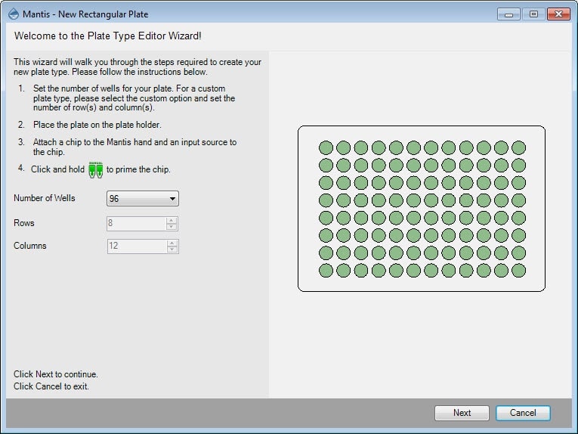Focus the Columns number field
The image size is (578, 434).
point(136,246)
